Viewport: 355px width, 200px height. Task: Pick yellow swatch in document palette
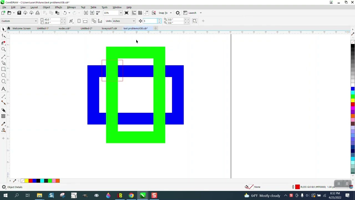[x=27, y=181]
